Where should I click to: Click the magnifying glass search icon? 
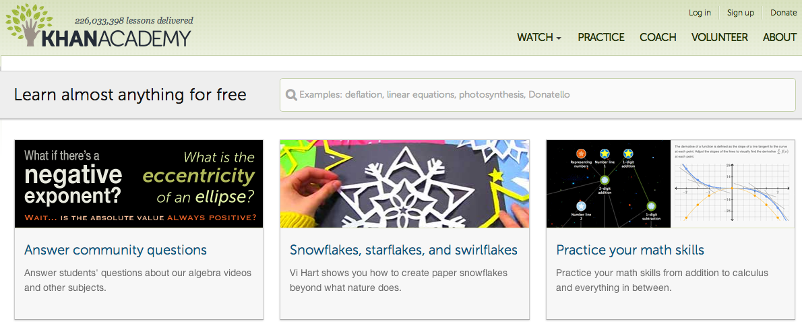click(292, 95)
